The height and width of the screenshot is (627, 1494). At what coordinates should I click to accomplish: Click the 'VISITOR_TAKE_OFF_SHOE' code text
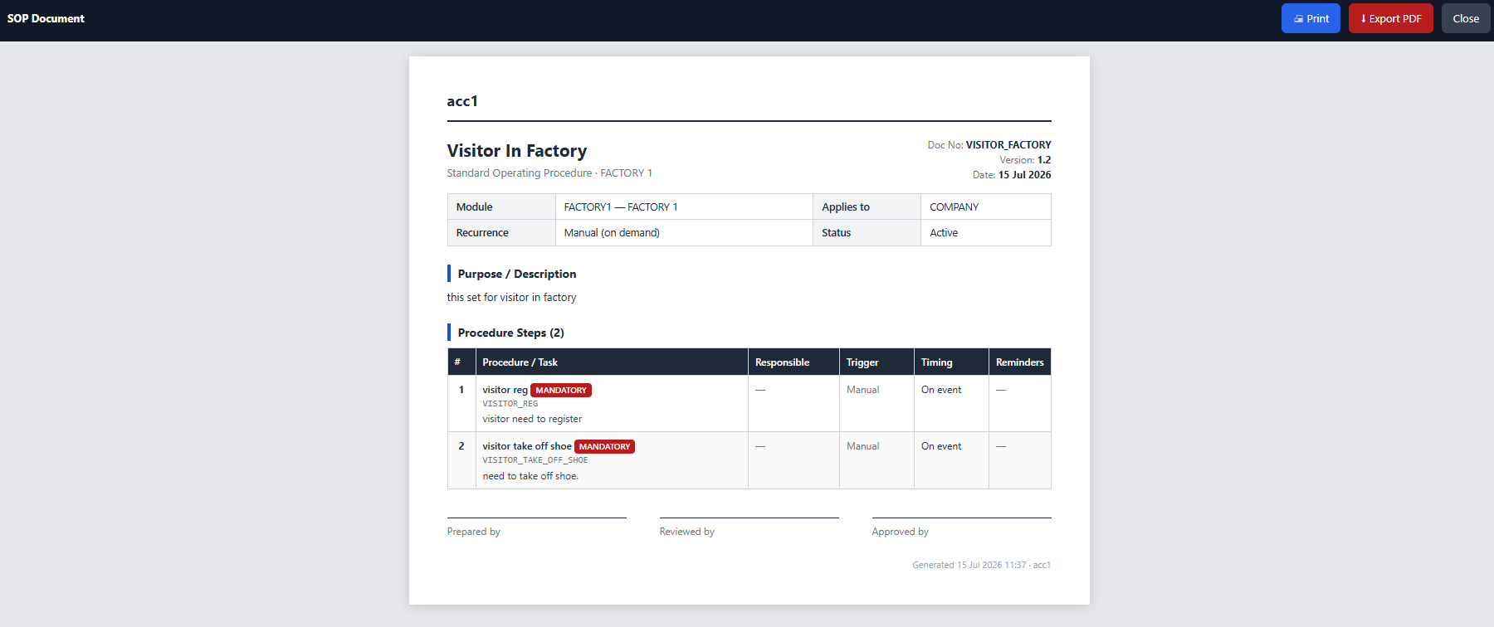tap(535, 460)
